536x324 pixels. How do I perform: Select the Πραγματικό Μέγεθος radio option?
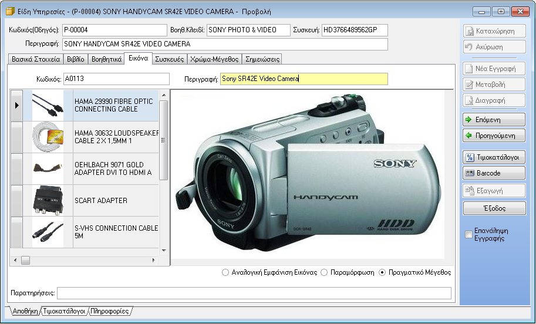[382, 272]
